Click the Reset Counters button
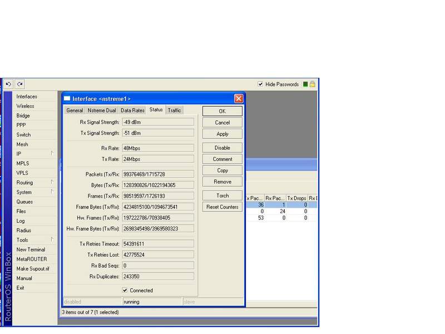The image size is (445, 334). pos(222,207)
